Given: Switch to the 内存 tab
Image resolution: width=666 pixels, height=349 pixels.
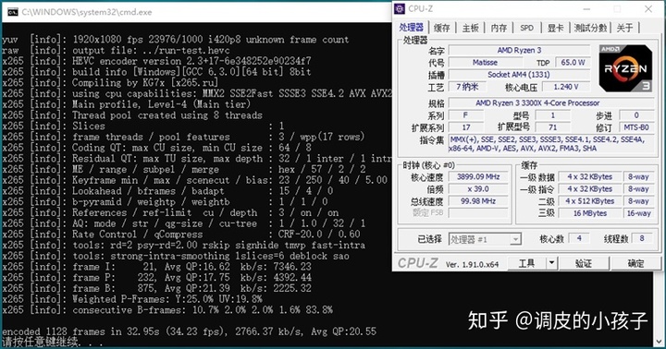Looking at the screenshot, I should (499, 28).
